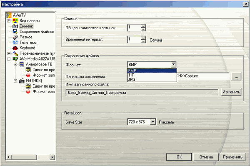Browse for save folder with ... button
Screen dimensions: 250x166
click(x=236, y=77)
